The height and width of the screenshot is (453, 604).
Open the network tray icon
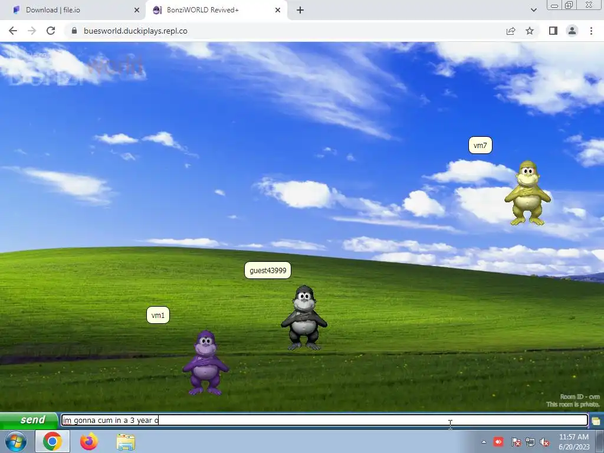530,442
